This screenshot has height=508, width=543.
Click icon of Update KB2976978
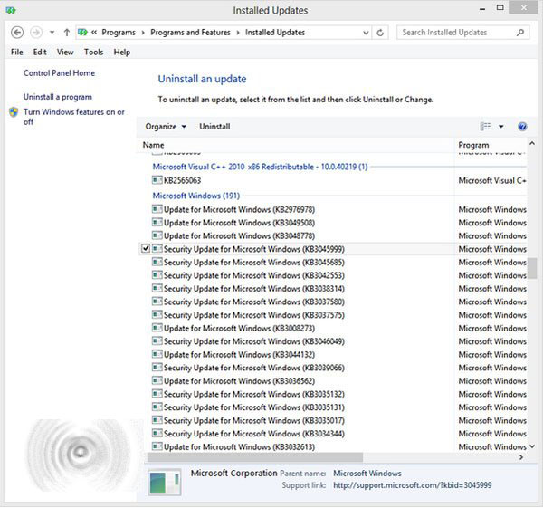[x=157, y=209]
